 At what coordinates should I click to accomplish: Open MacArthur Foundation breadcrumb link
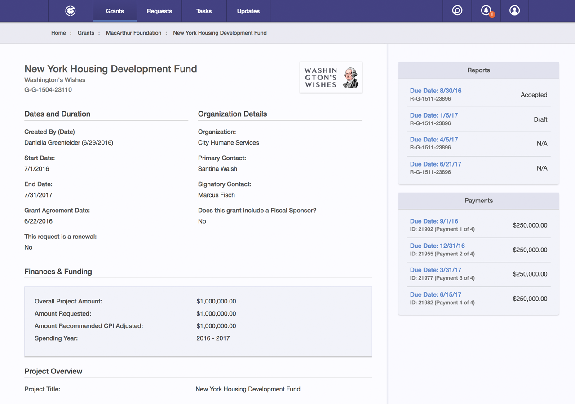point(133,33)
